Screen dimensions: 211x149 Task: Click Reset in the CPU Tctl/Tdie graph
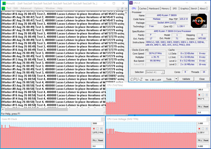[x=206, y=107]
